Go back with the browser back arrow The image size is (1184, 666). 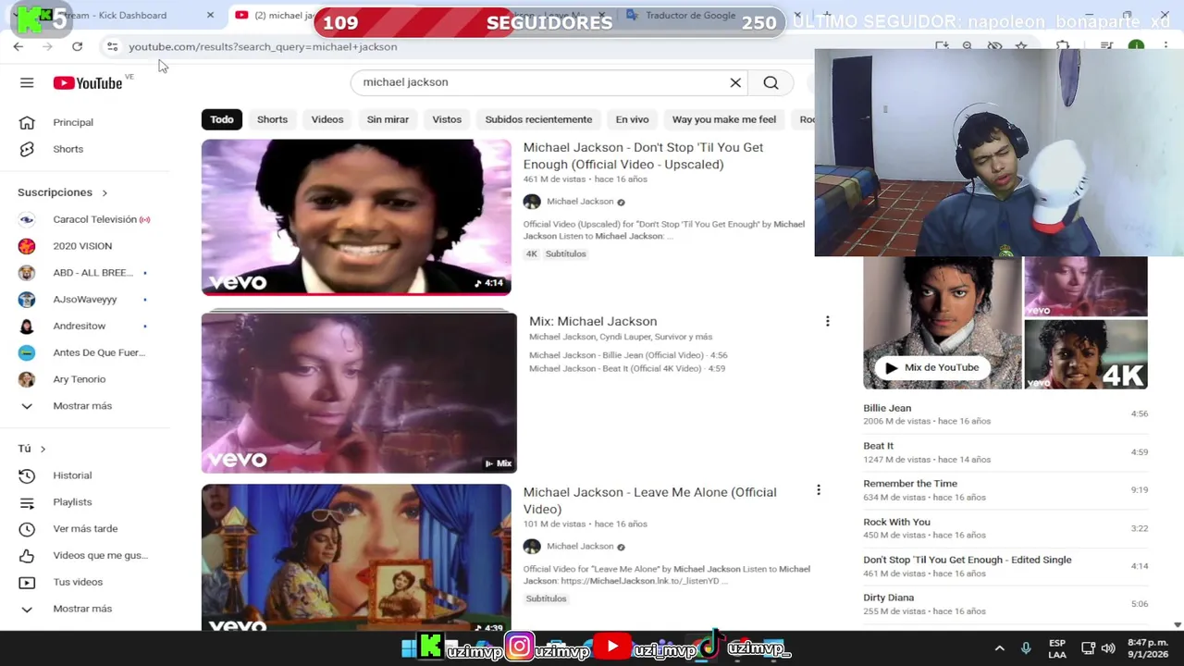coord(18,46)
